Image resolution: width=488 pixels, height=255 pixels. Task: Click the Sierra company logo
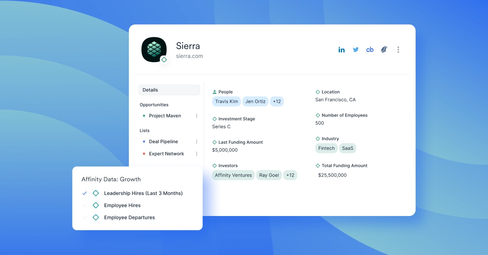(154, 50)
